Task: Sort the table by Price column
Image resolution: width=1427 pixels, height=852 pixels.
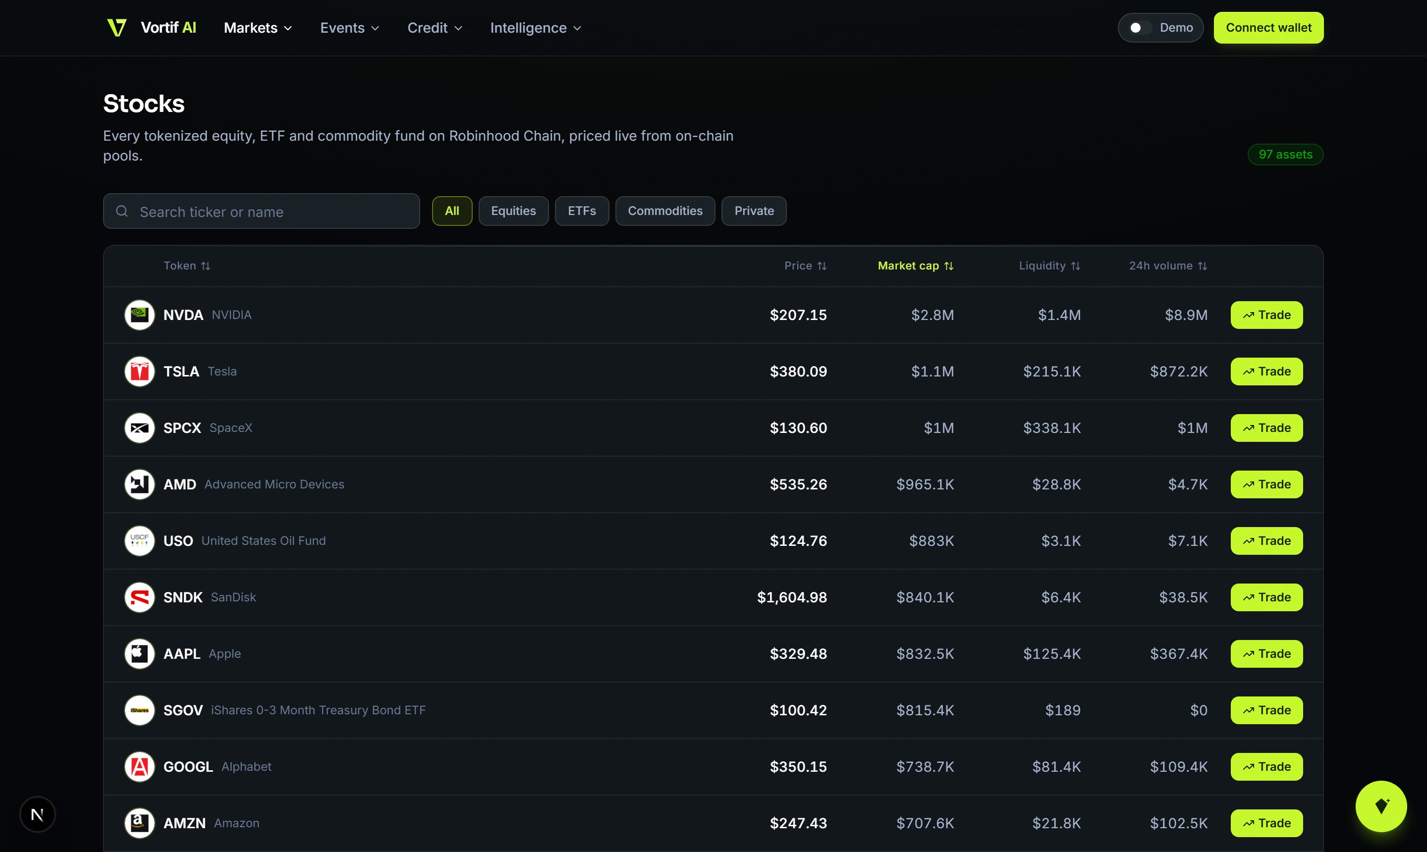Action: tap(805, 266)
